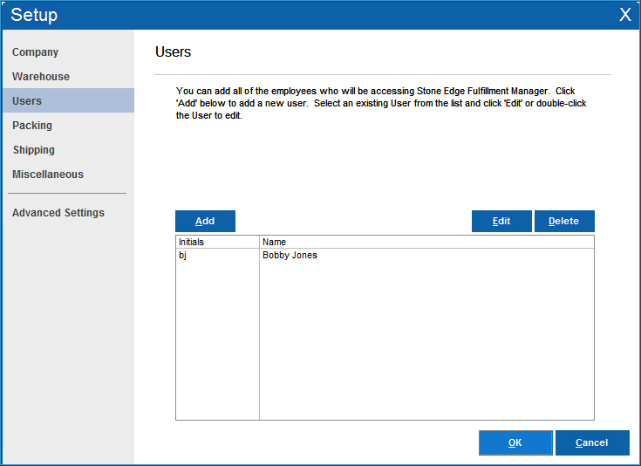Switch to the Warehouse section
Viewport: 641px width, 466px height.
click(x=41, y=77)
